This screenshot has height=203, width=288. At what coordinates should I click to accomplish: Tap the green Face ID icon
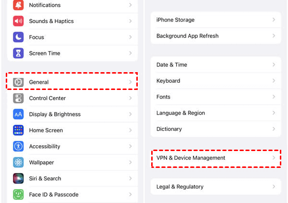click(18, 195)
